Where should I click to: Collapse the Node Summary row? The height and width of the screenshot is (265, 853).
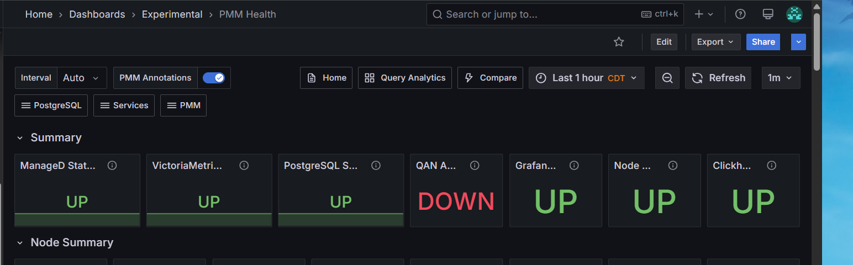click(x=20, y=242)
